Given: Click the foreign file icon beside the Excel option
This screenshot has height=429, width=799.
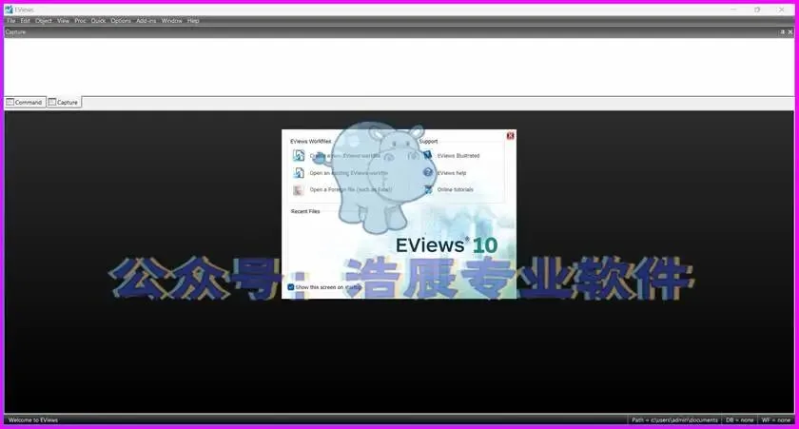Looking at the screenshot, I should click(x=299, y=189).
